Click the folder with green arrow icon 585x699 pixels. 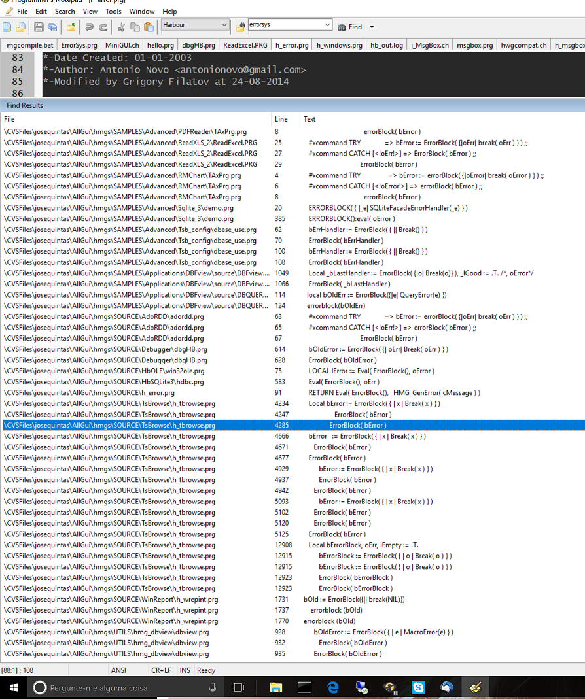(x=71, y=27)
